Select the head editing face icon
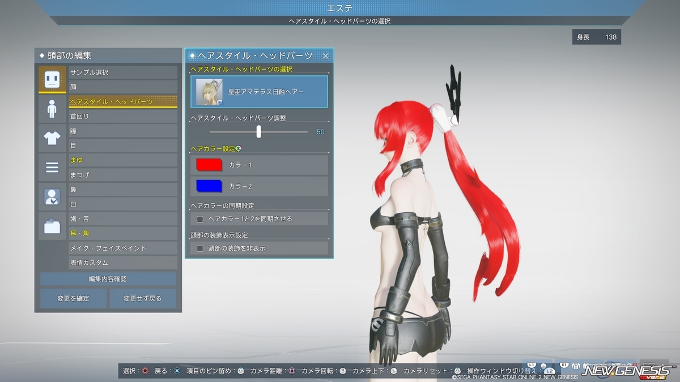The height and width of the screenshot is (382, 680). point(52,79)
